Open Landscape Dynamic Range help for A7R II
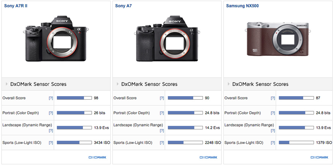The height and width of the screenshot is (165, 333). (x=51, y=131)
